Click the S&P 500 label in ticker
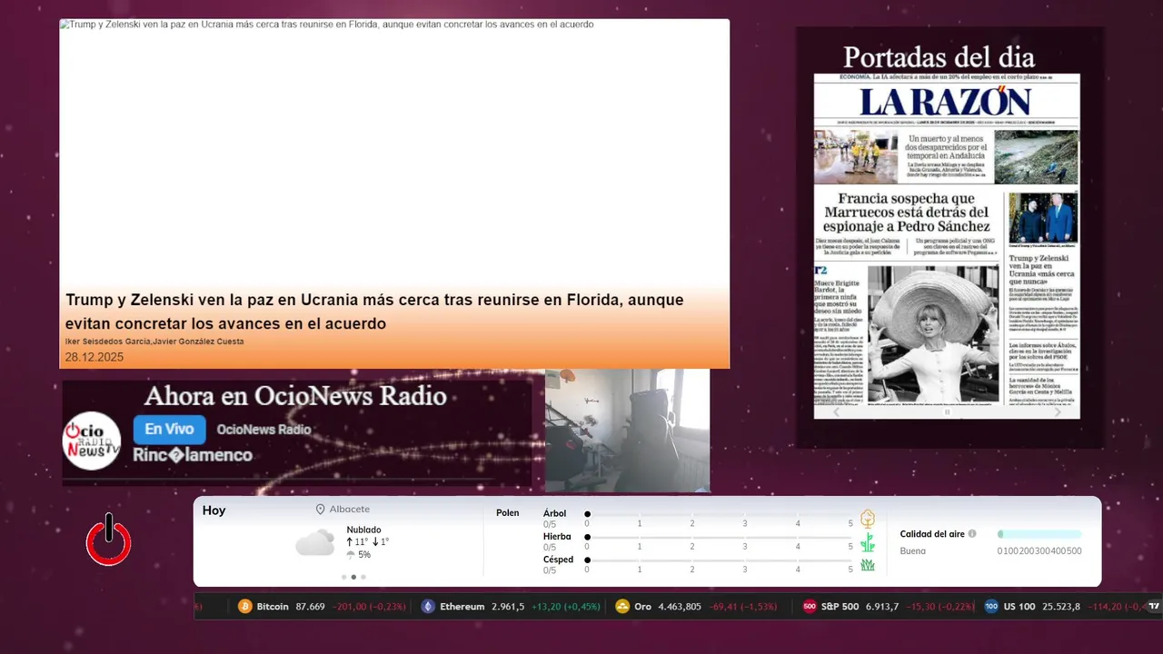The image size is (1163, 654). (840, 606)
